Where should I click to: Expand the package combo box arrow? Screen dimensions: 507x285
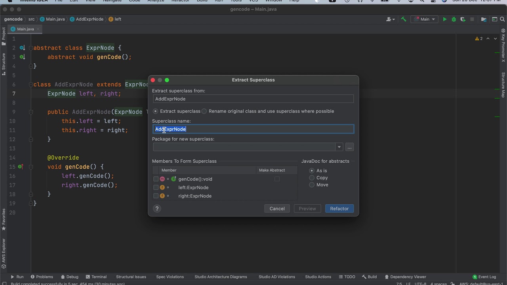[x=339, y=147]
